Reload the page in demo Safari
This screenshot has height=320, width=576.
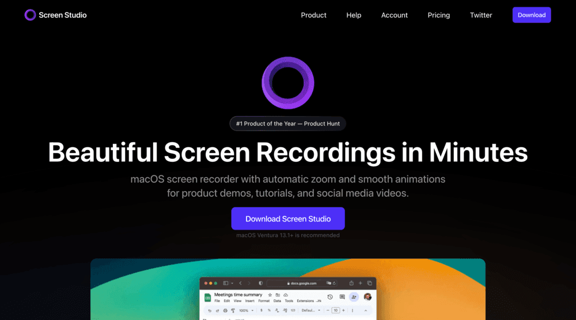(334, 283)
